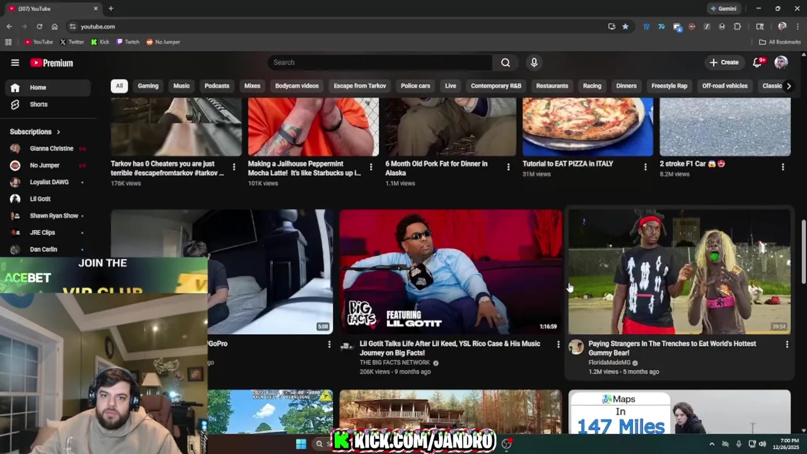Open options for EAT PIZZA short

(x=645, y=167)
